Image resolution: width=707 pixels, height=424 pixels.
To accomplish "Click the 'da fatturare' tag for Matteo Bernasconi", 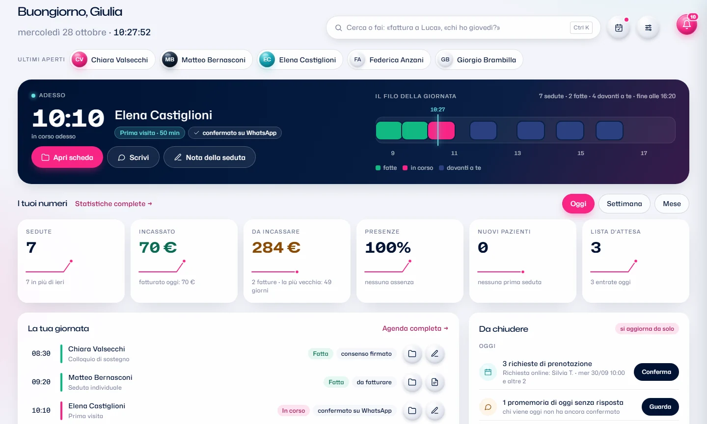I will pos(374,382).
